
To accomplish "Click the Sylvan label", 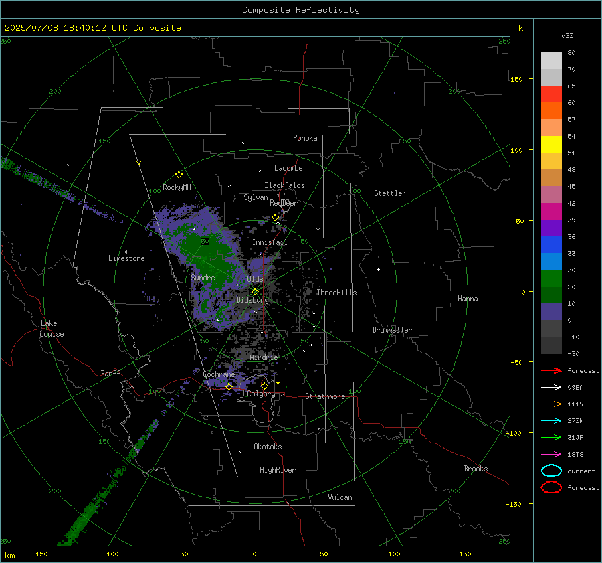I will coord(256,197).
